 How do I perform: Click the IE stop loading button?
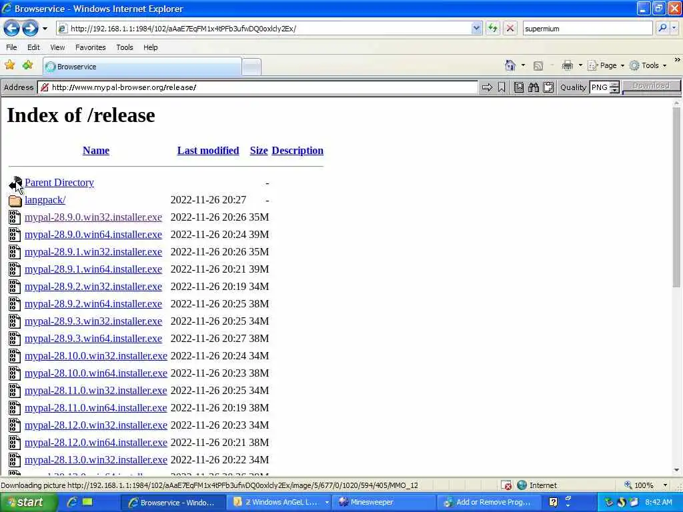[510, 29]
